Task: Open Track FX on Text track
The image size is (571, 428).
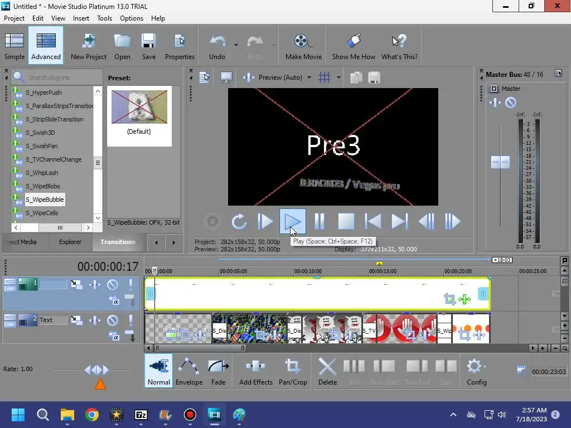Action: pyautogui.click(x=95, y=320)
